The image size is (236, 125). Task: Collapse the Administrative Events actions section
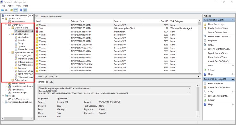pos(233,20)
